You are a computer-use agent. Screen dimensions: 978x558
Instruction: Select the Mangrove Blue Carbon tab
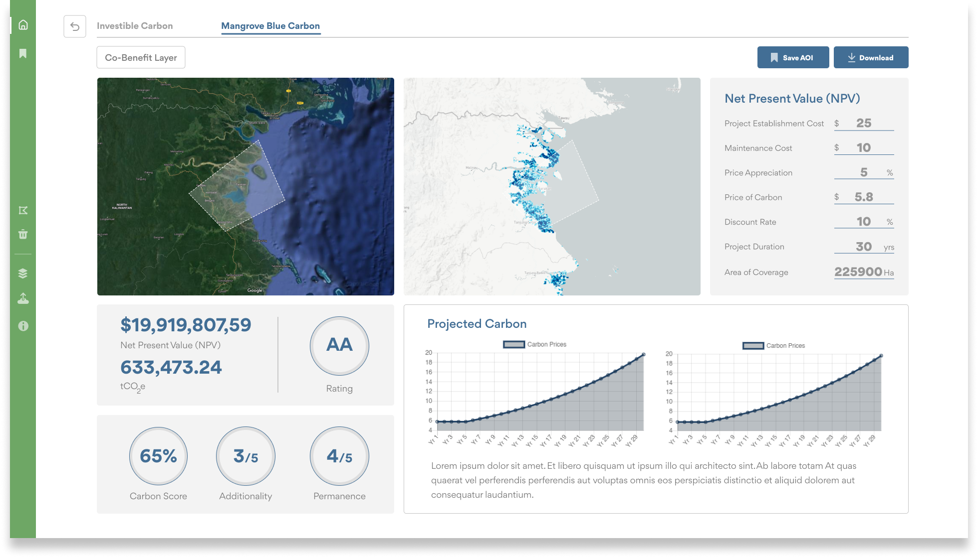coord(270,26)
